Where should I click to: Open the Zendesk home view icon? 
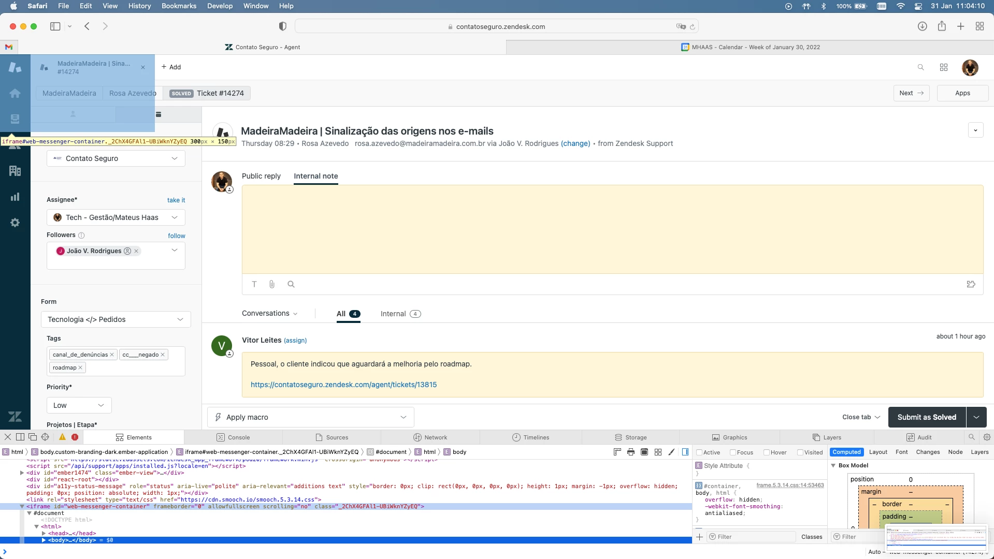15,93
